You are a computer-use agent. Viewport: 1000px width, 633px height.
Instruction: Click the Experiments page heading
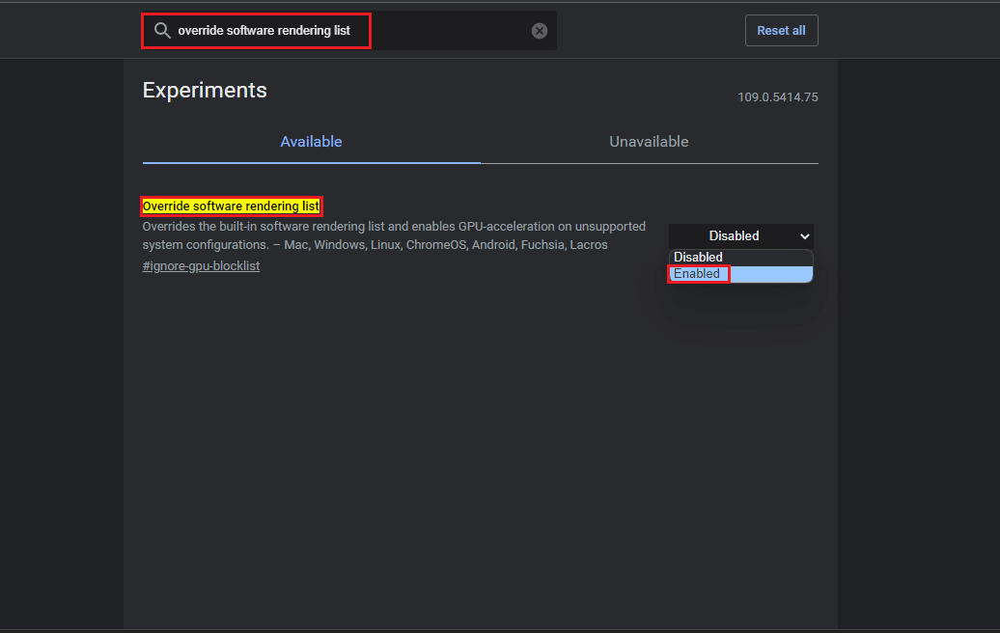coord(205,91)
